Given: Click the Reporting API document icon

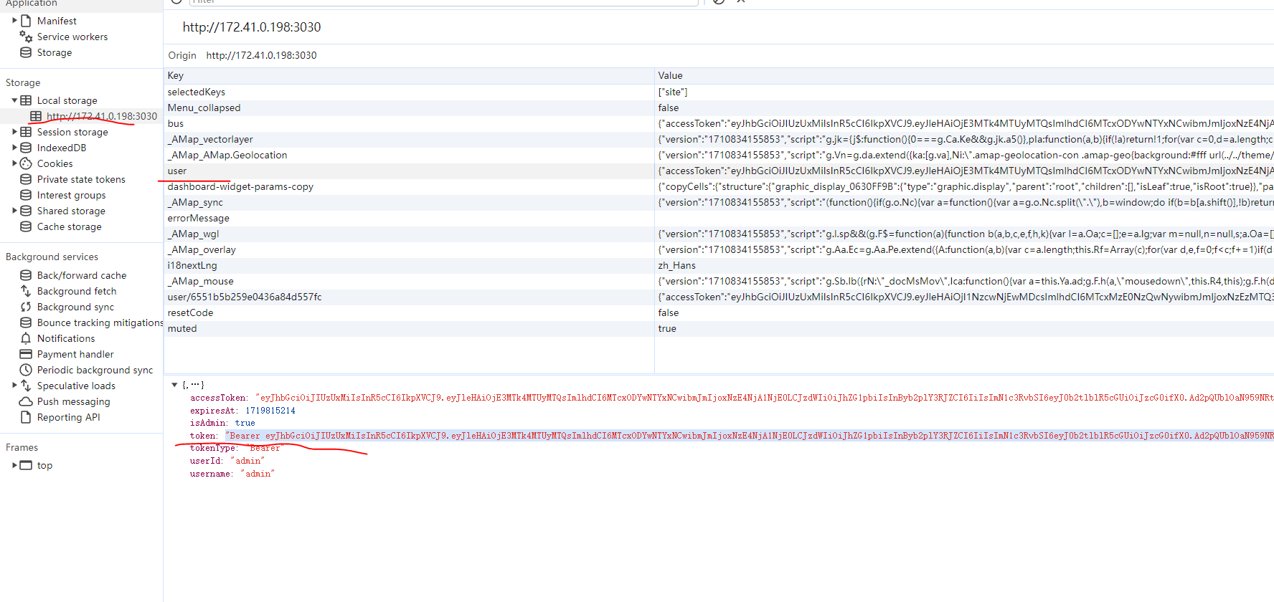Looking at the screenshot, I should click(26, 417).
